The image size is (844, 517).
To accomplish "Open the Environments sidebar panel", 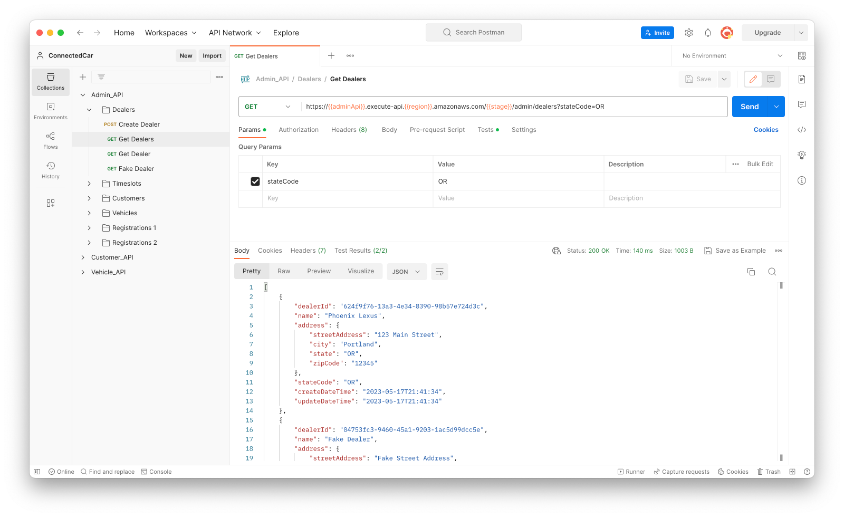I will coord(51,111).
